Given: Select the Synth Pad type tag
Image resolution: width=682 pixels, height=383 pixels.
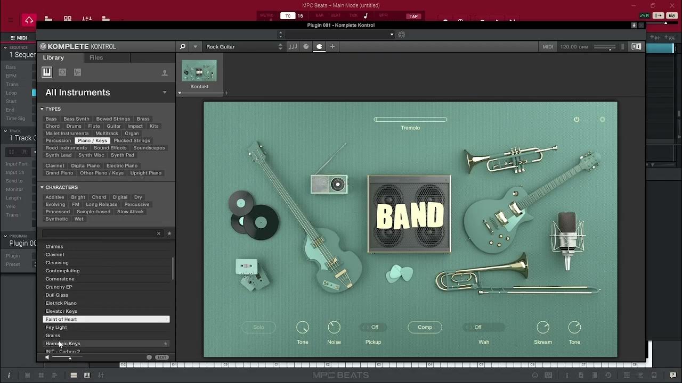Looking at the screenshot, I should point(123,155).
